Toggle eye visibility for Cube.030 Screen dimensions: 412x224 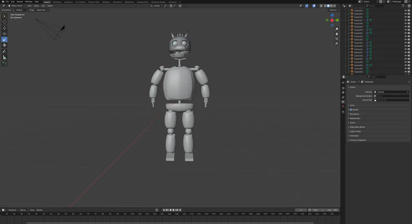coord(406,62)
